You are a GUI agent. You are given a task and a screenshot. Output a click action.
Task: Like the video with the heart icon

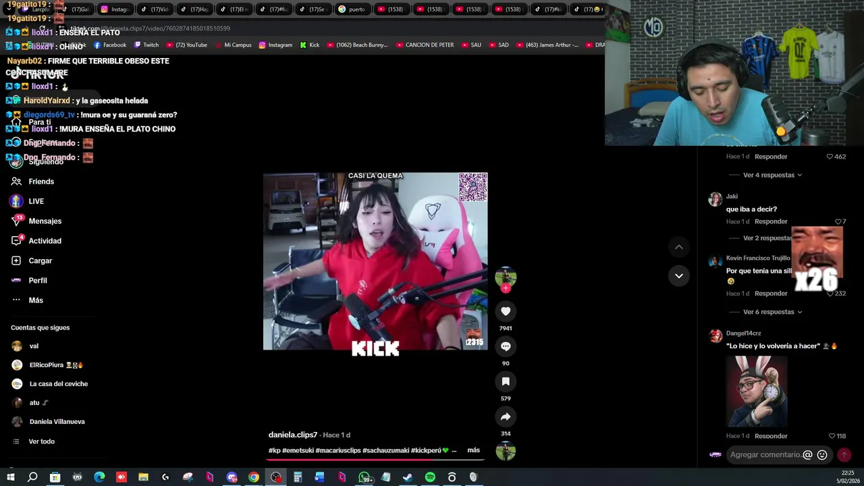point(506,311)
